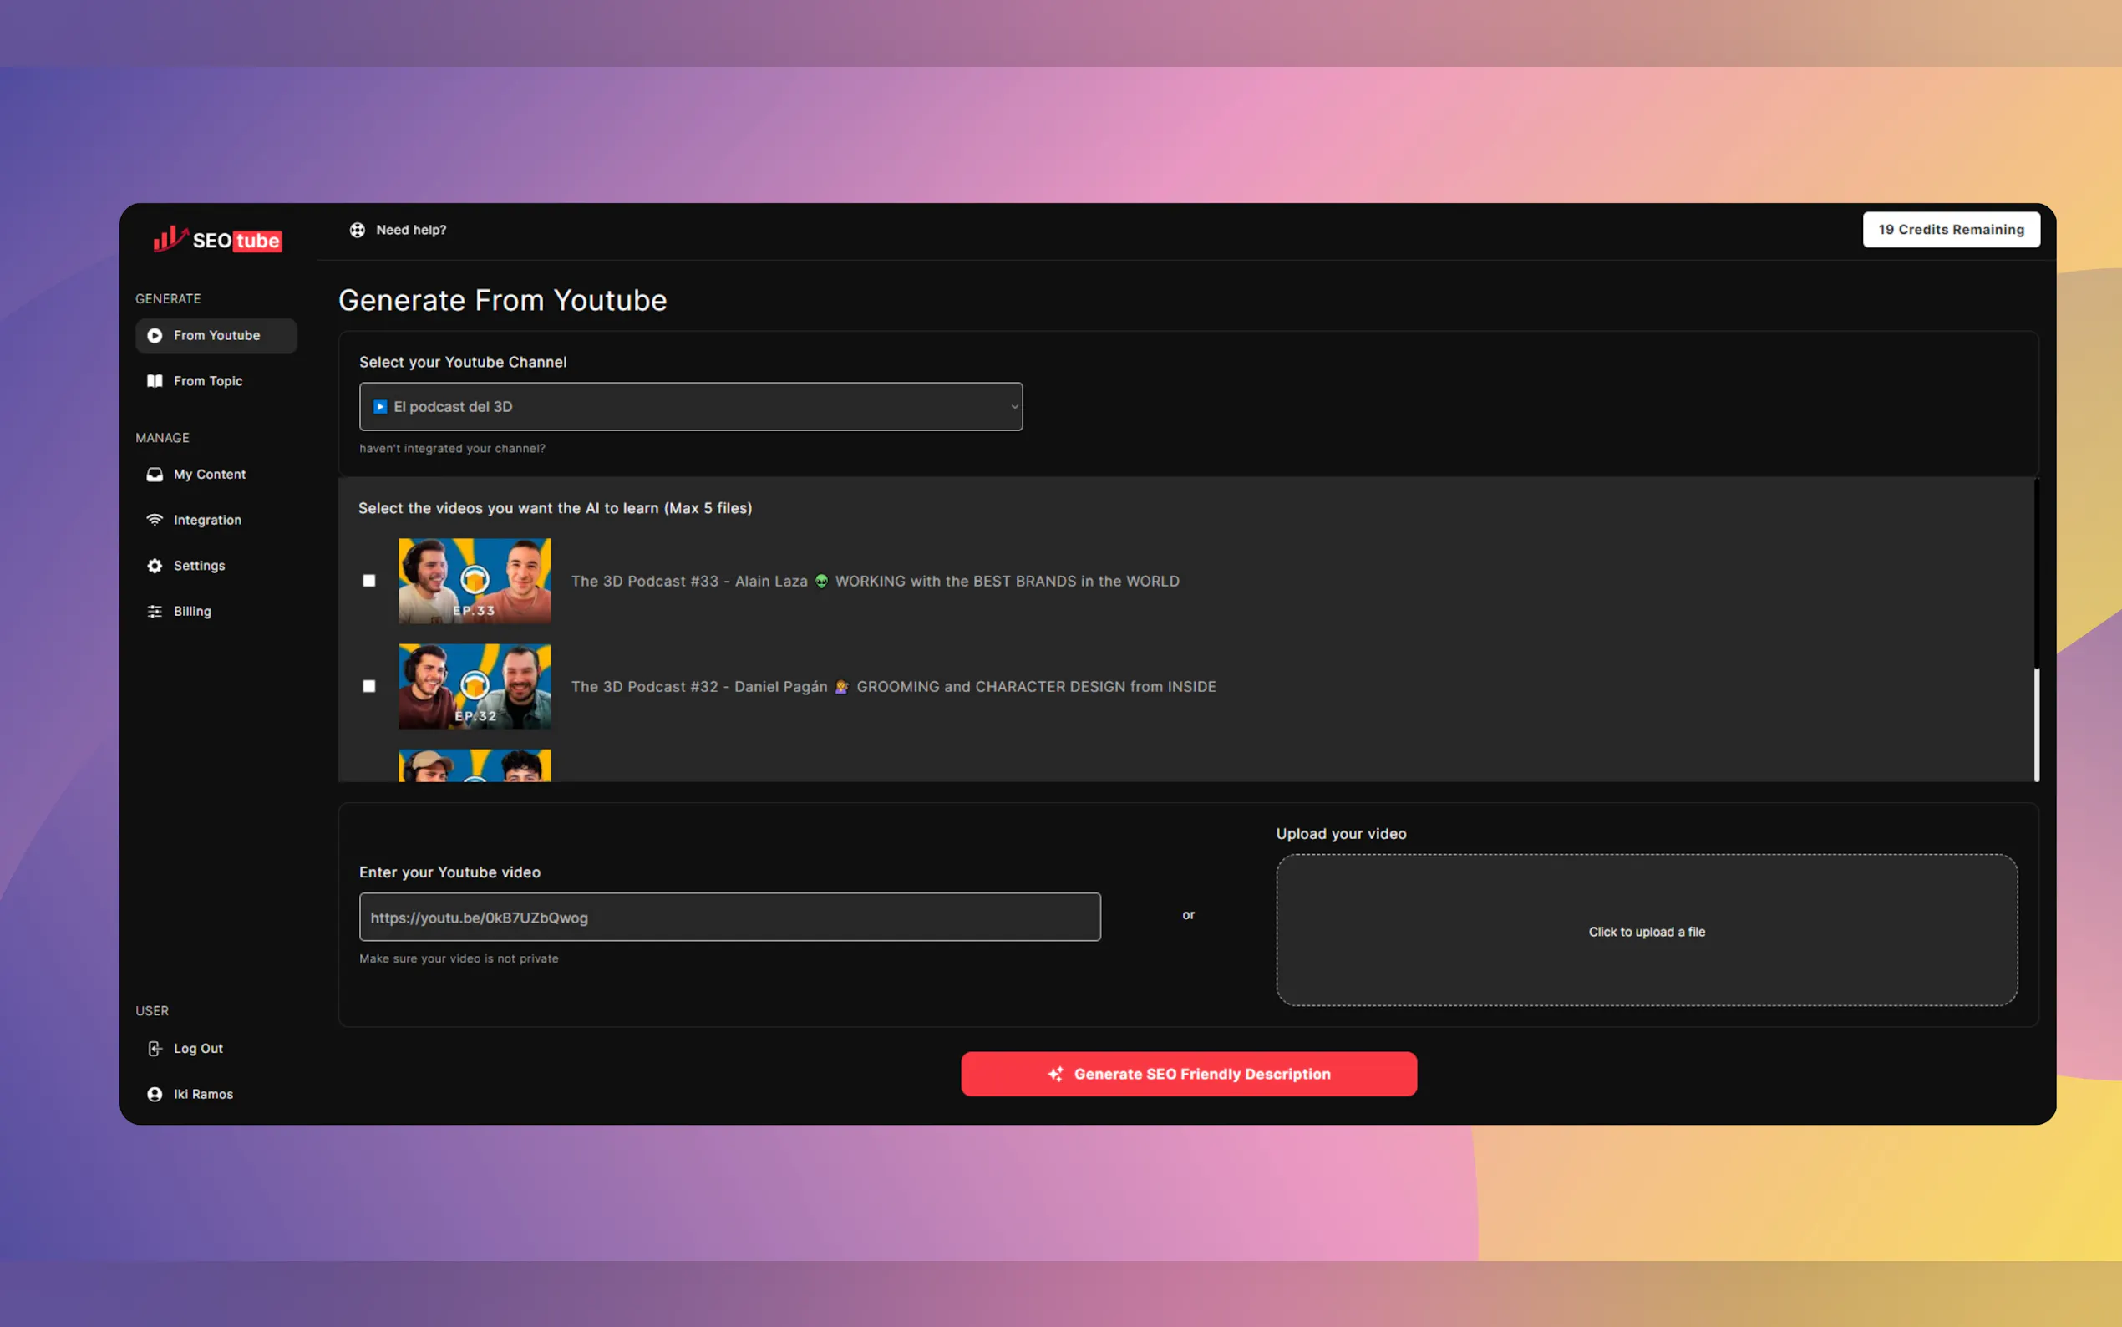The width and height of the screenshot is (2122, 1327).
Task: Click the Log Out door icon
Action: [x=155, y=1048]
